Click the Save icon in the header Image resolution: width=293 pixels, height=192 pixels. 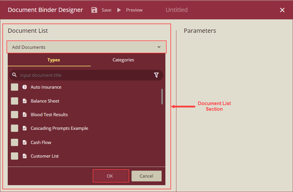point(94,10)
